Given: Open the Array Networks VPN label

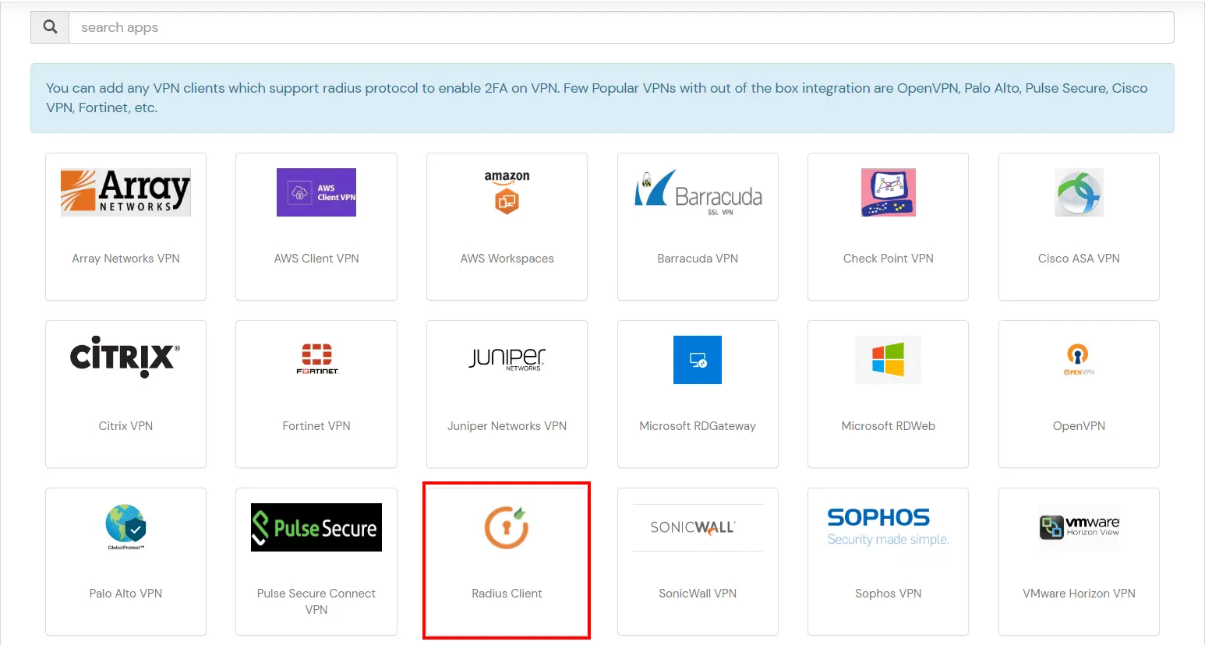Looking at the screenshot, I should point(125,259).
